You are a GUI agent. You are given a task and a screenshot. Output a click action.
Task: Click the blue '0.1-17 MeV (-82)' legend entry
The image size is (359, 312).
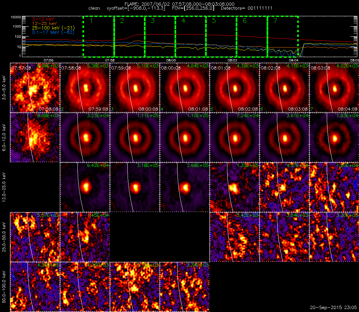point(53,32)
